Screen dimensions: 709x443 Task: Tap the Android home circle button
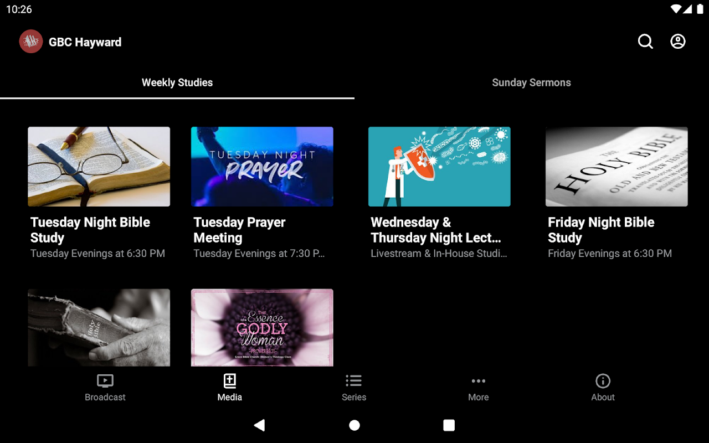(354, 425)
